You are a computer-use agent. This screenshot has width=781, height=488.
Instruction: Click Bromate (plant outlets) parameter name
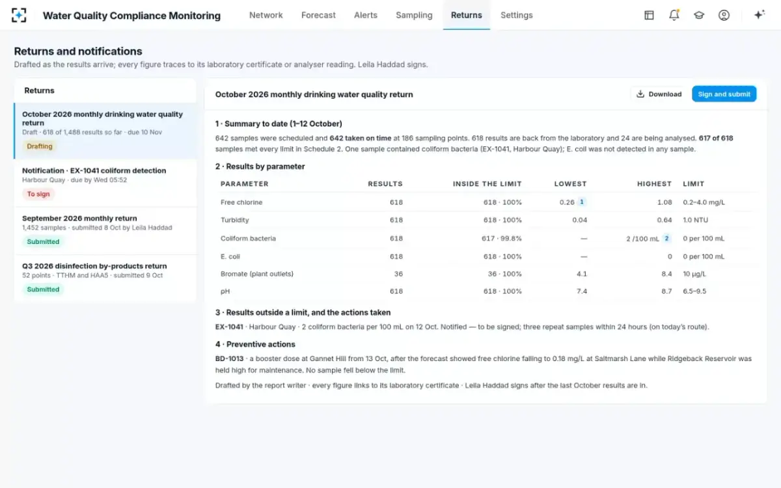click(257, 274)
